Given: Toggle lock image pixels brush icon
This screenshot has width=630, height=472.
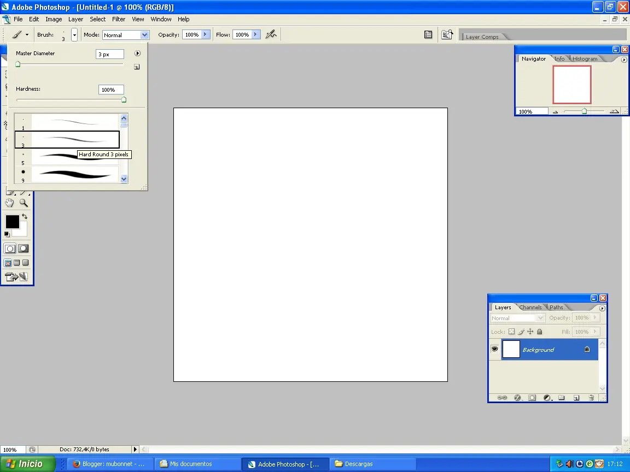Looking at the screenshot, I should 521,332.
